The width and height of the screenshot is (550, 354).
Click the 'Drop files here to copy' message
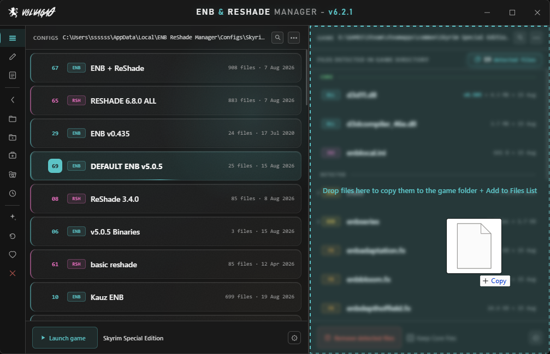(430, 191)
